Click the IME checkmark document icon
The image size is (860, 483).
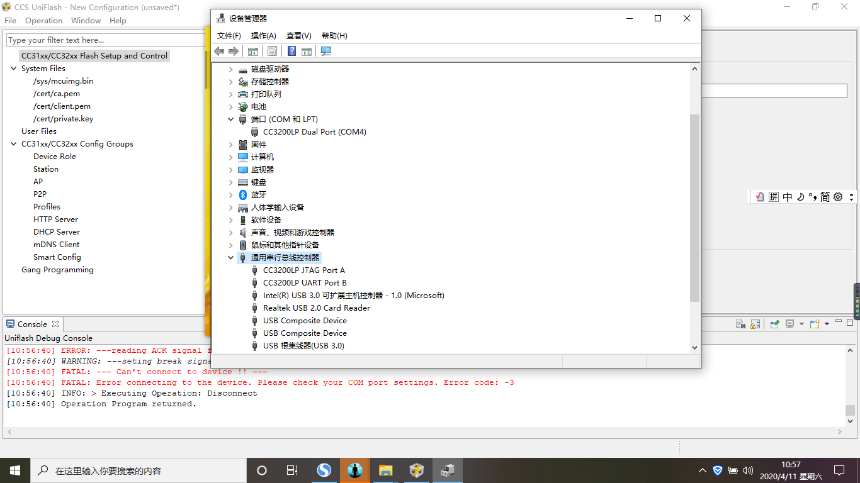click(x=760, y=197)
